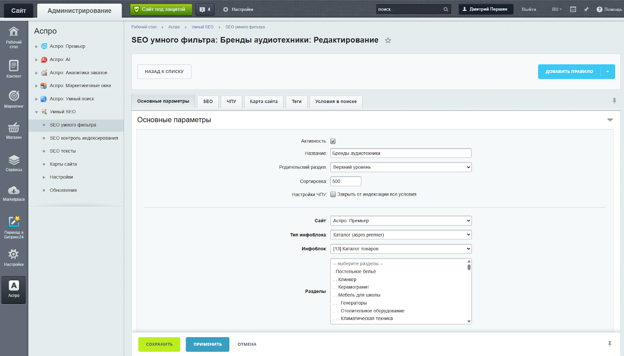Click the Сохранить button

[159, 344]
